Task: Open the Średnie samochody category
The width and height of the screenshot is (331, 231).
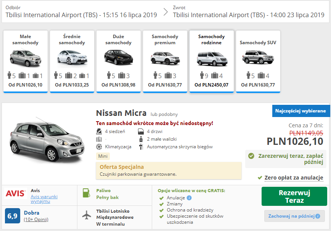Action: (72, 61)
